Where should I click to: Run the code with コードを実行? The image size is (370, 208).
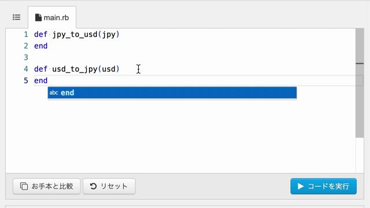(x=324, y=186)
